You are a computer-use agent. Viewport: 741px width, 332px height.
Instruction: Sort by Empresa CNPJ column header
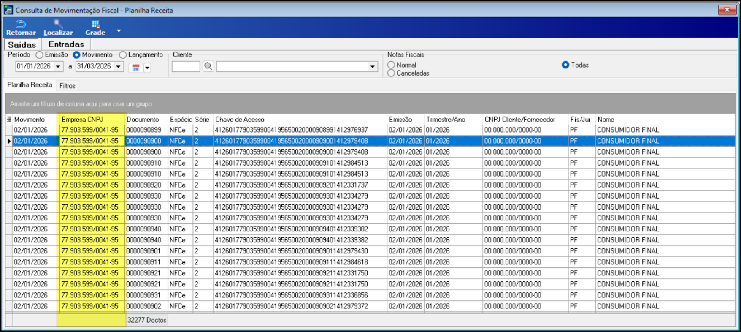pos(92,120)
